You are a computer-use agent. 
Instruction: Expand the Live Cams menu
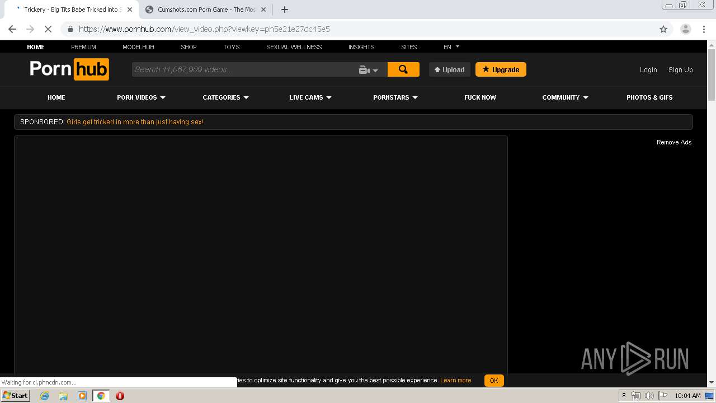pyautogui.click(x=310, y=97)
